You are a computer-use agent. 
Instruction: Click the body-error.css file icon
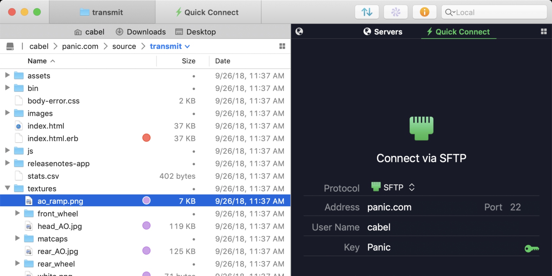(x=19, y=101)
